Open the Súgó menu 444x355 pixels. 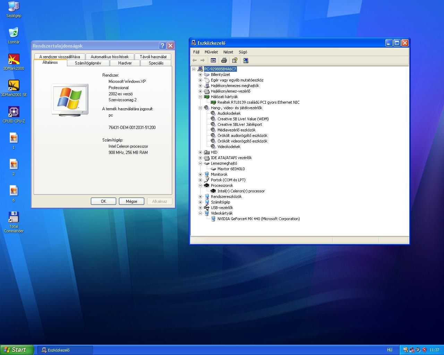pos(243,52)
